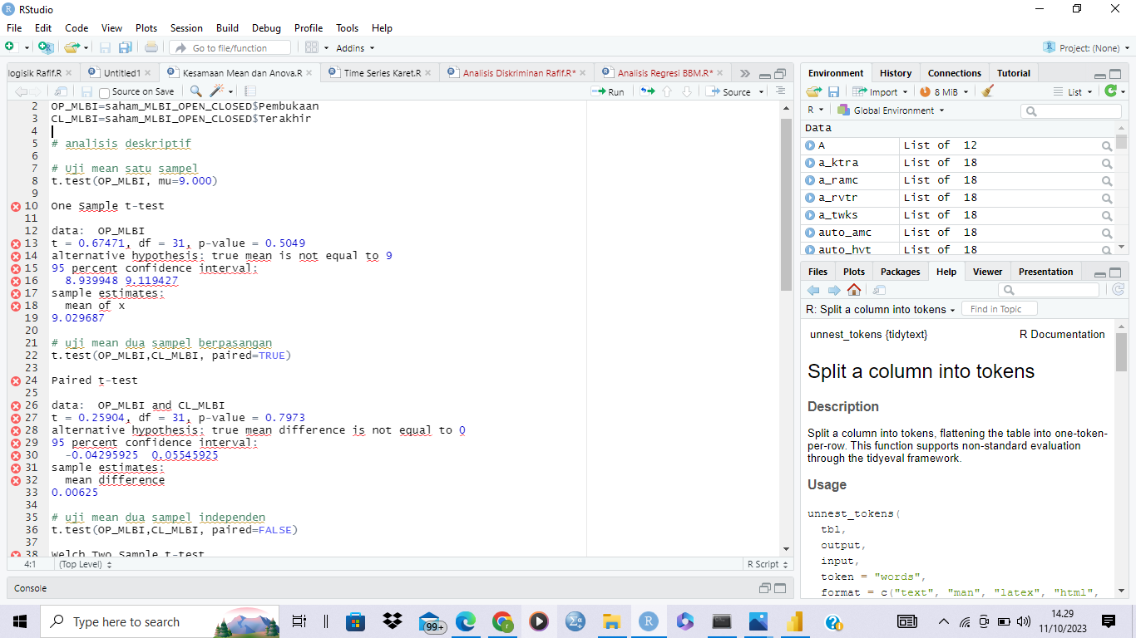
Task: Switch to the Packages tab
Action: pyautogui.click(x=900, y=272)
